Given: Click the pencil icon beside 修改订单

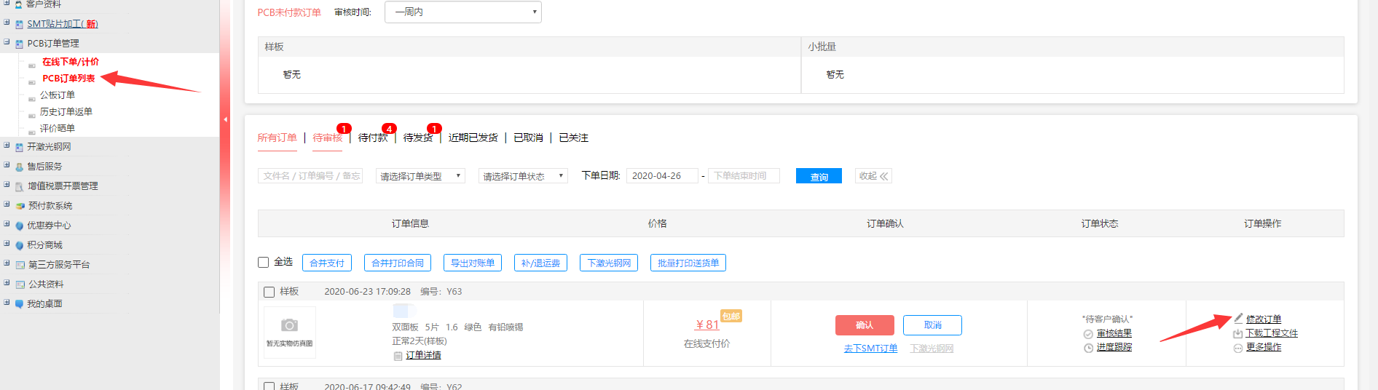Looking at the screenshot, I should click(1238, 318).
